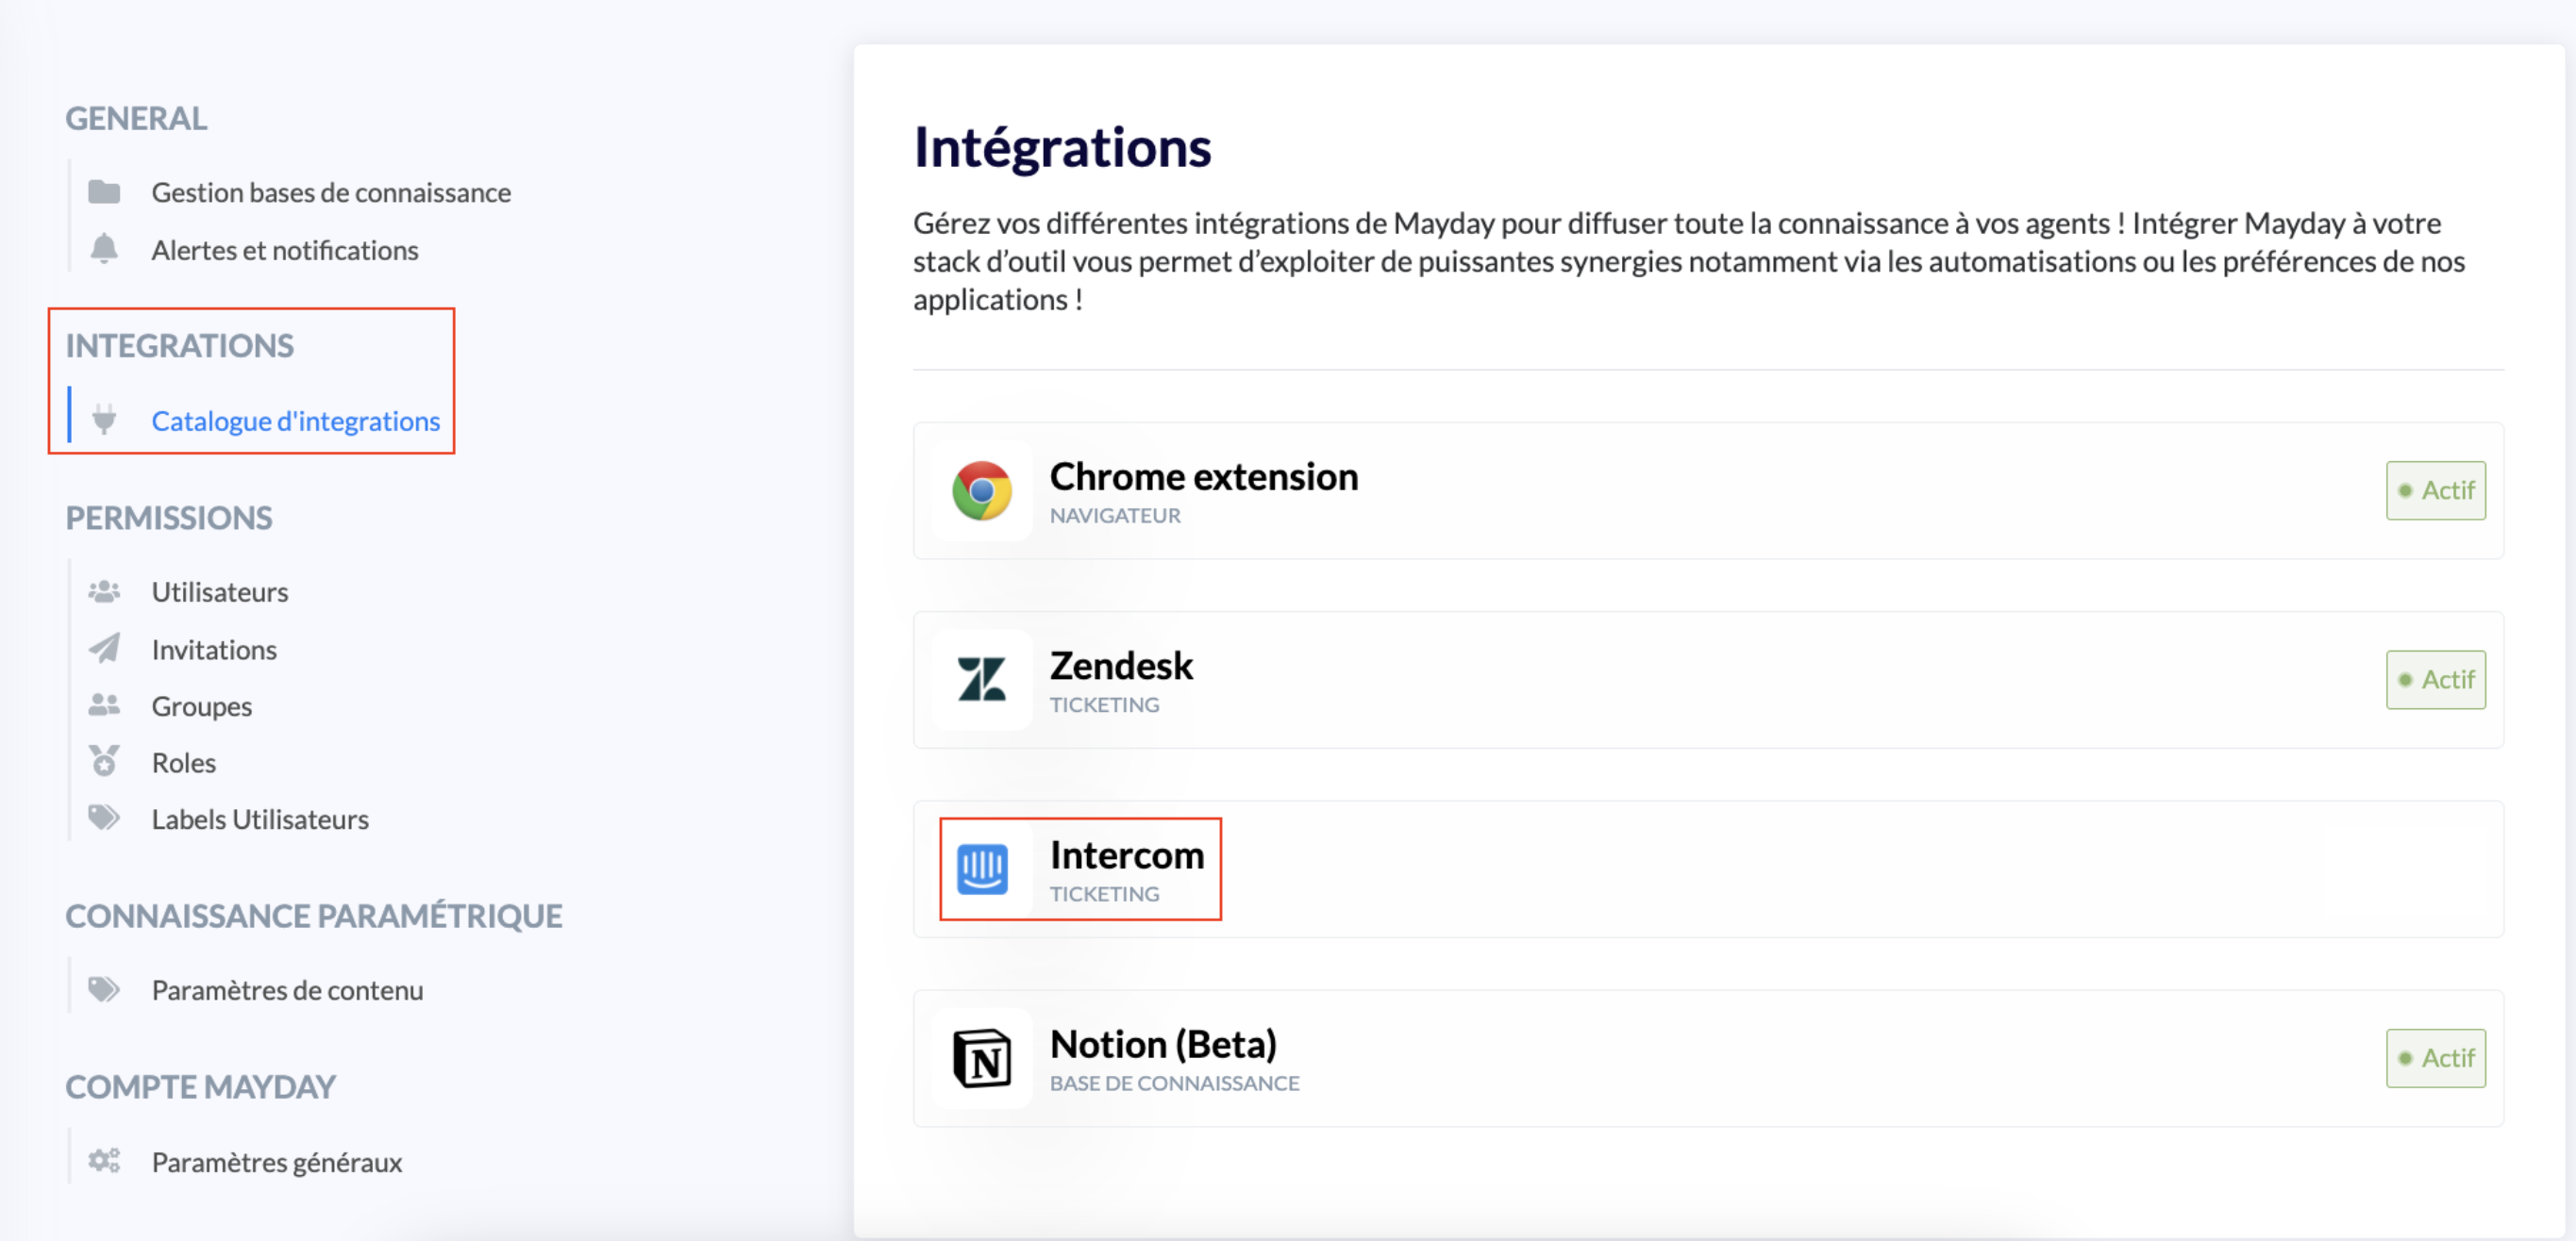
Task: Click the Notion logo icon
Action: [x=981, y=1058]
